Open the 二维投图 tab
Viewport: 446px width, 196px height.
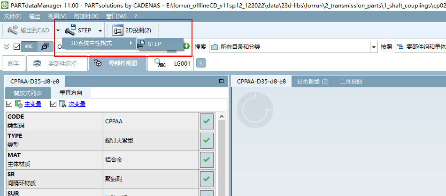tap(351, 81)
